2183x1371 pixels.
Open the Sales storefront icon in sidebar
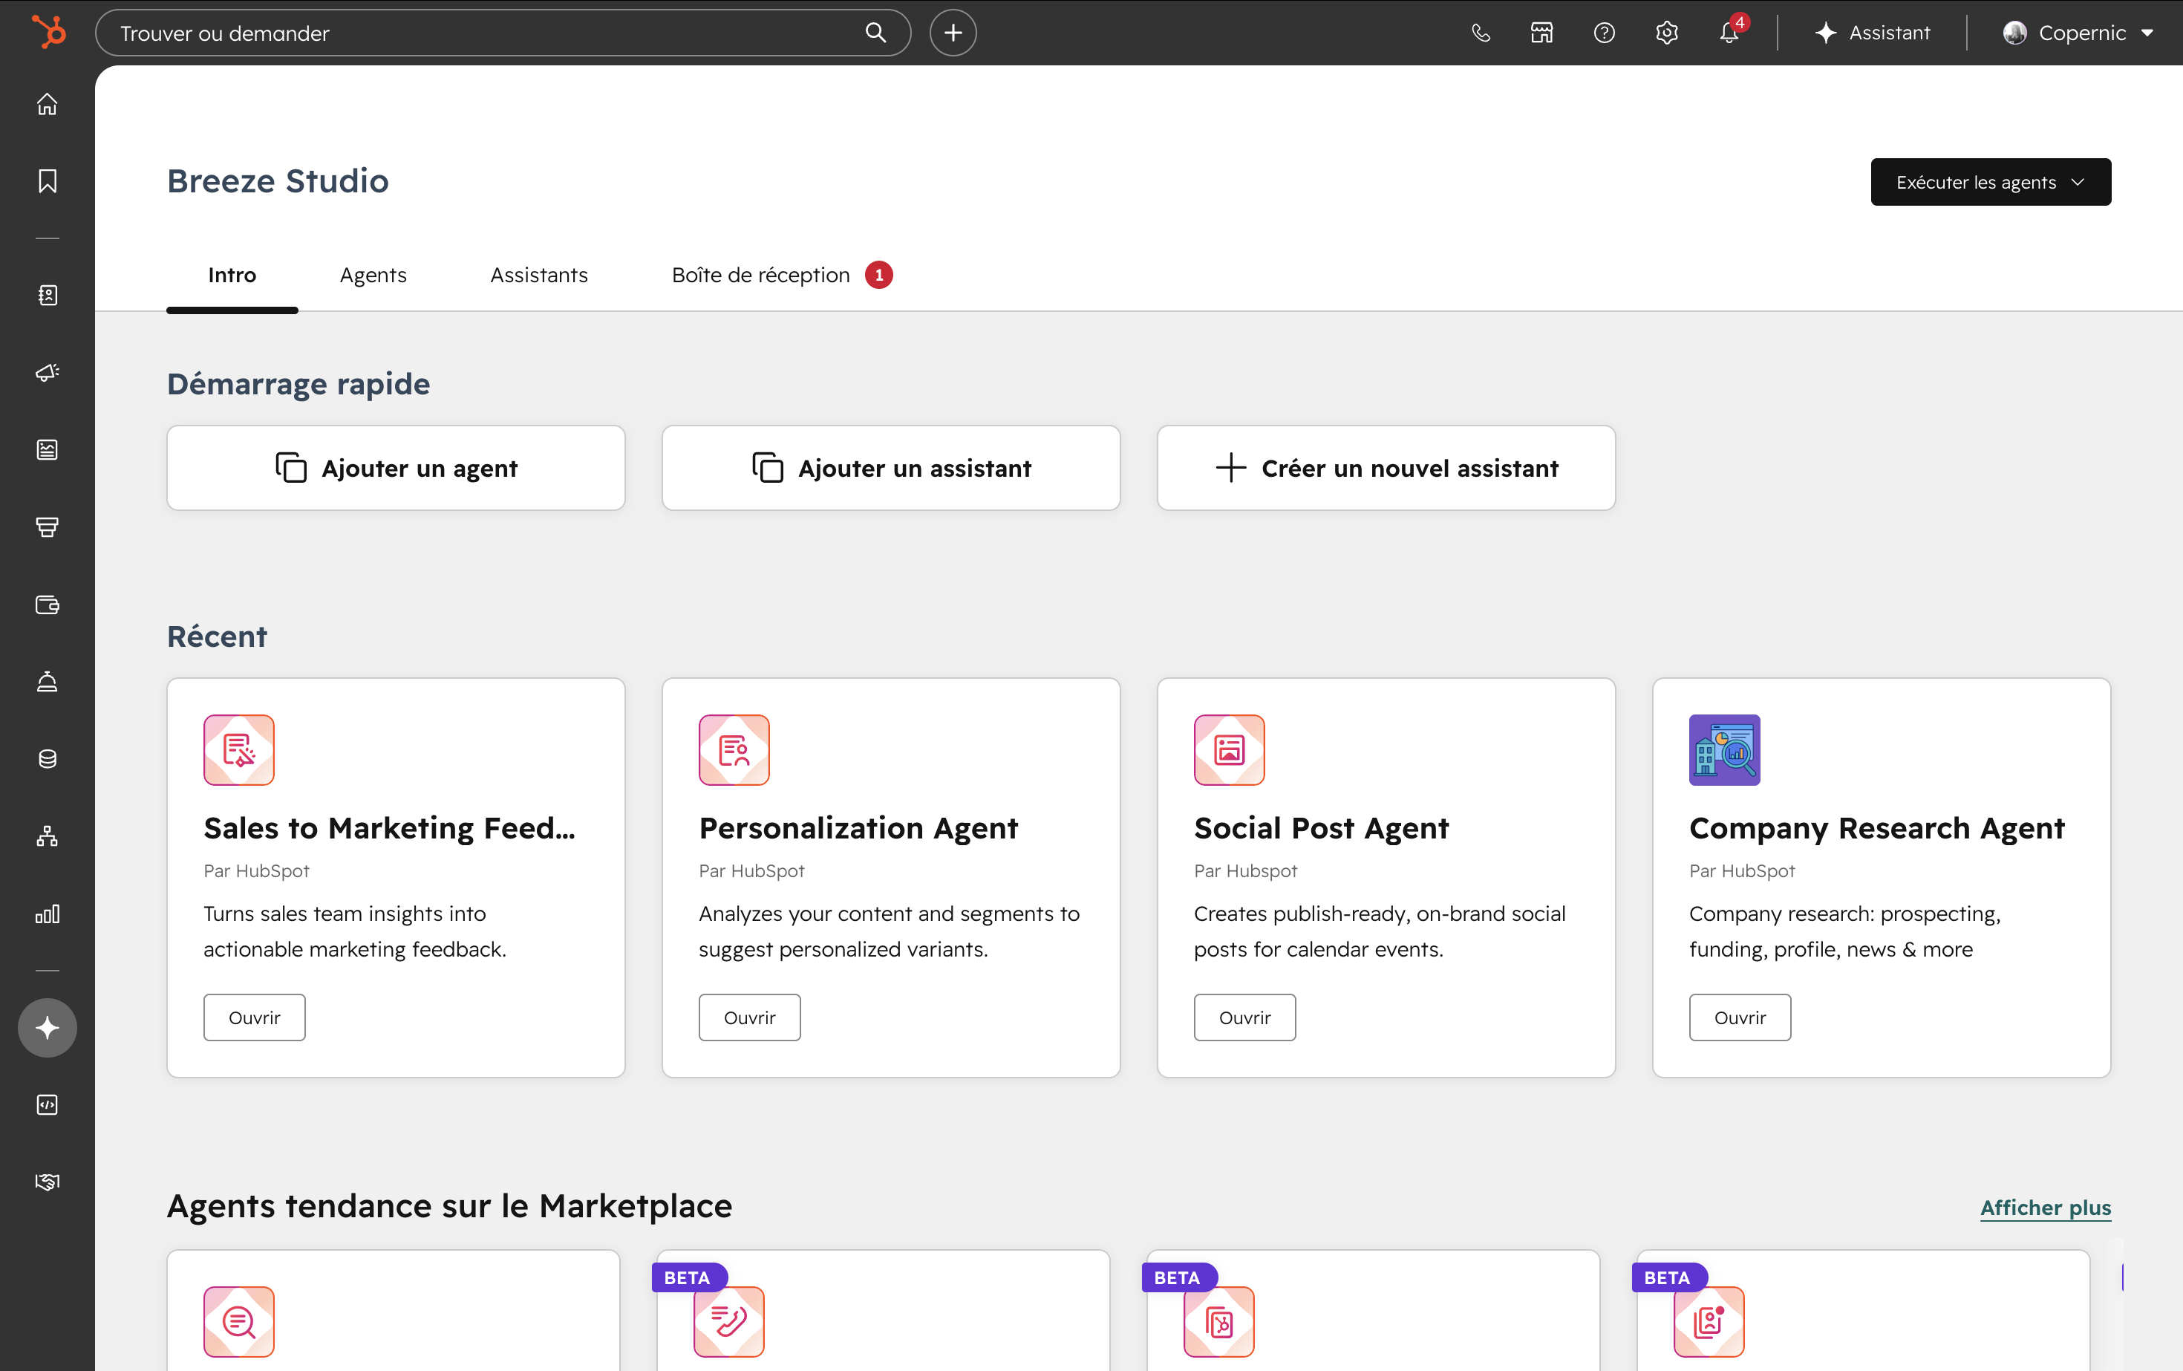tap(47, 527)
